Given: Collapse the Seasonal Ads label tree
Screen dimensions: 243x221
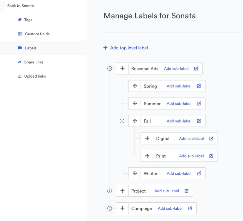Looking at the screenshot, I should [110, 69].
